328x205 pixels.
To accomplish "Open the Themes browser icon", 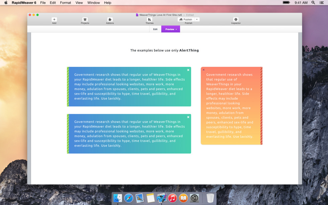I will click(150, 19).
